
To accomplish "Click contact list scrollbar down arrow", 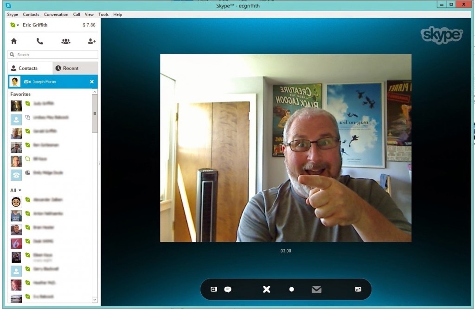I will pos(95,300).
